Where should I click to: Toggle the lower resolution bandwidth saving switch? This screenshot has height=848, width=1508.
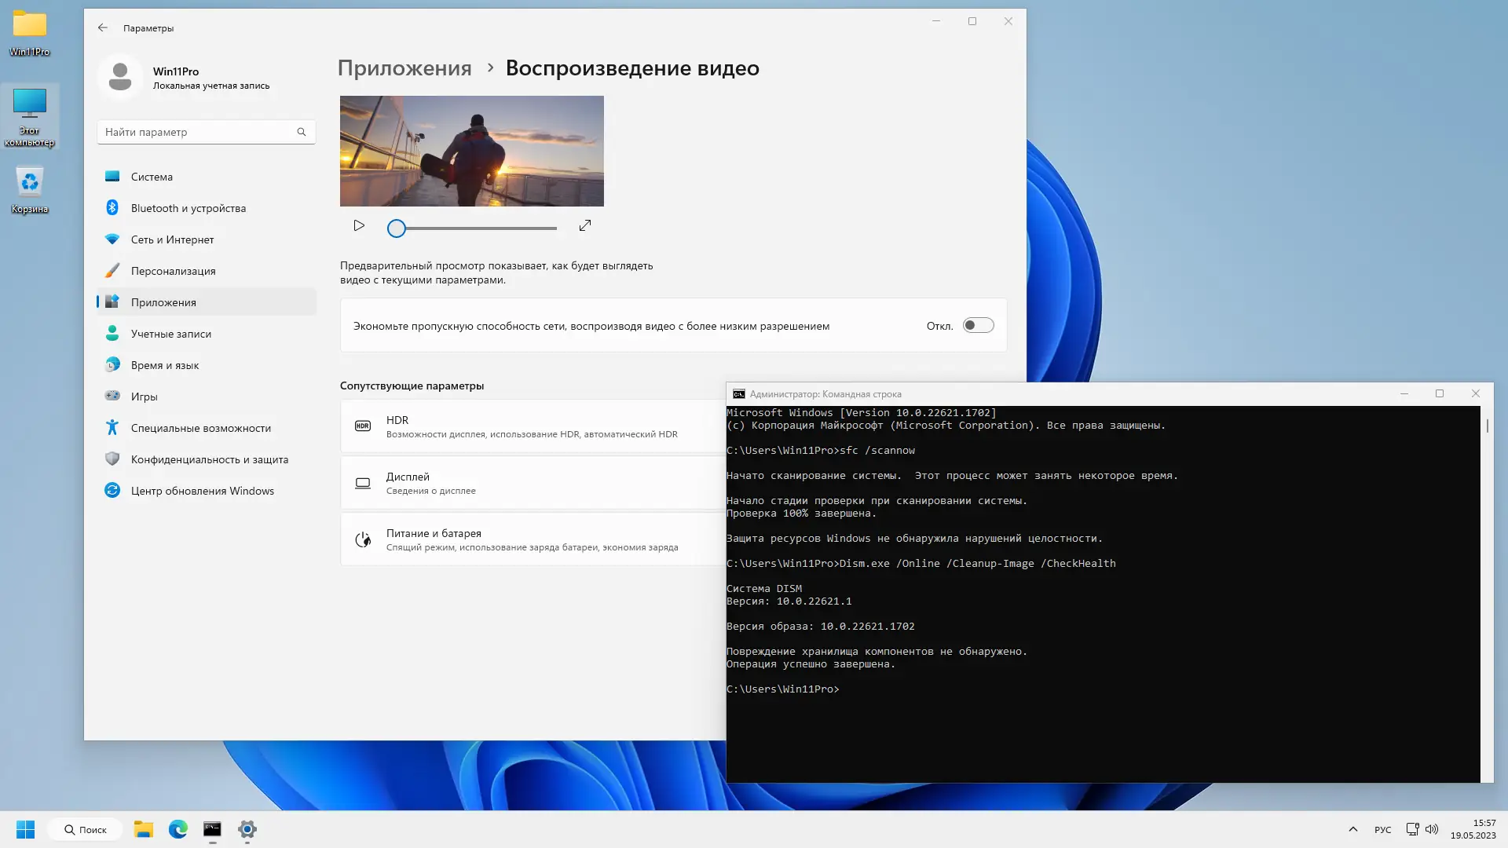(x=978, y=326)
